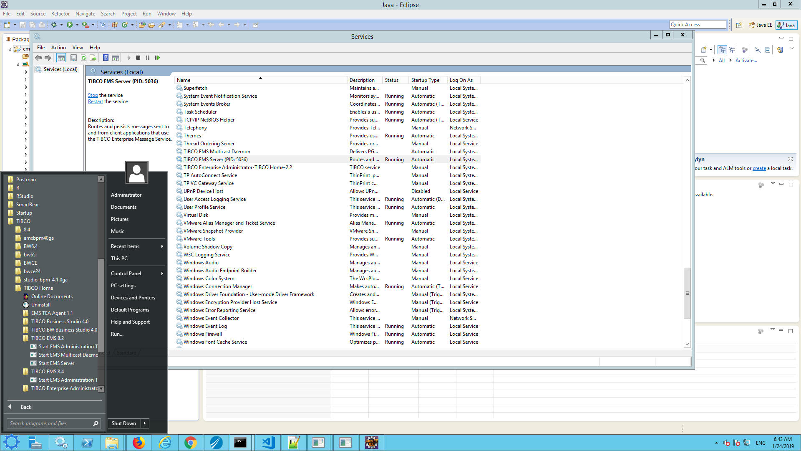Open Eclipse Refactor menu
The height and width of the screenshot is (451, 801).
60,14
